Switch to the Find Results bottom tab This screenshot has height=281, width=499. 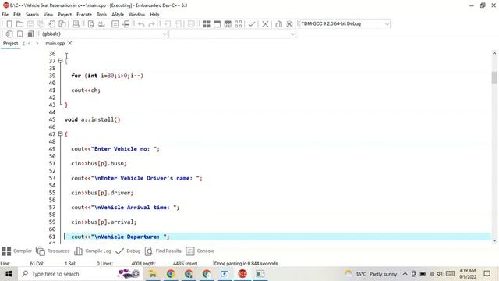pyautogui.click(x=163, y=251)
